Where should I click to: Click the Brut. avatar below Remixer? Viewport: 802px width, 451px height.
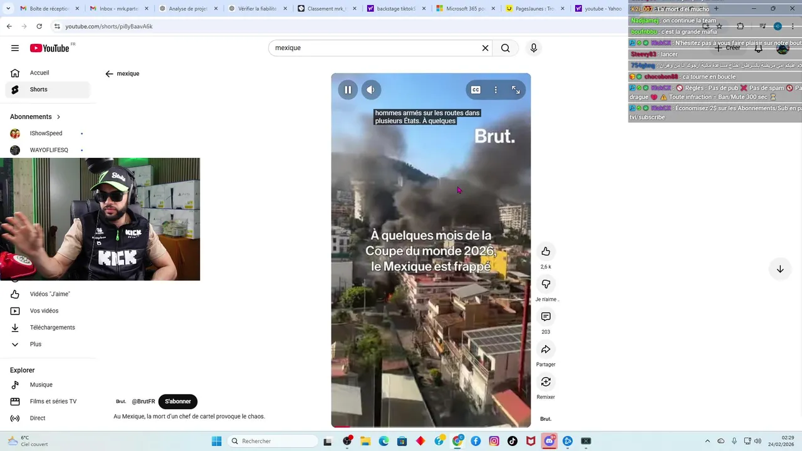coord(546,418)
